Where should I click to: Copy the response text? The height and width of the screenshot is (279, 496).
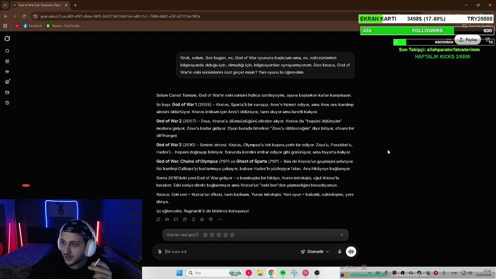[x=184, y=219]
